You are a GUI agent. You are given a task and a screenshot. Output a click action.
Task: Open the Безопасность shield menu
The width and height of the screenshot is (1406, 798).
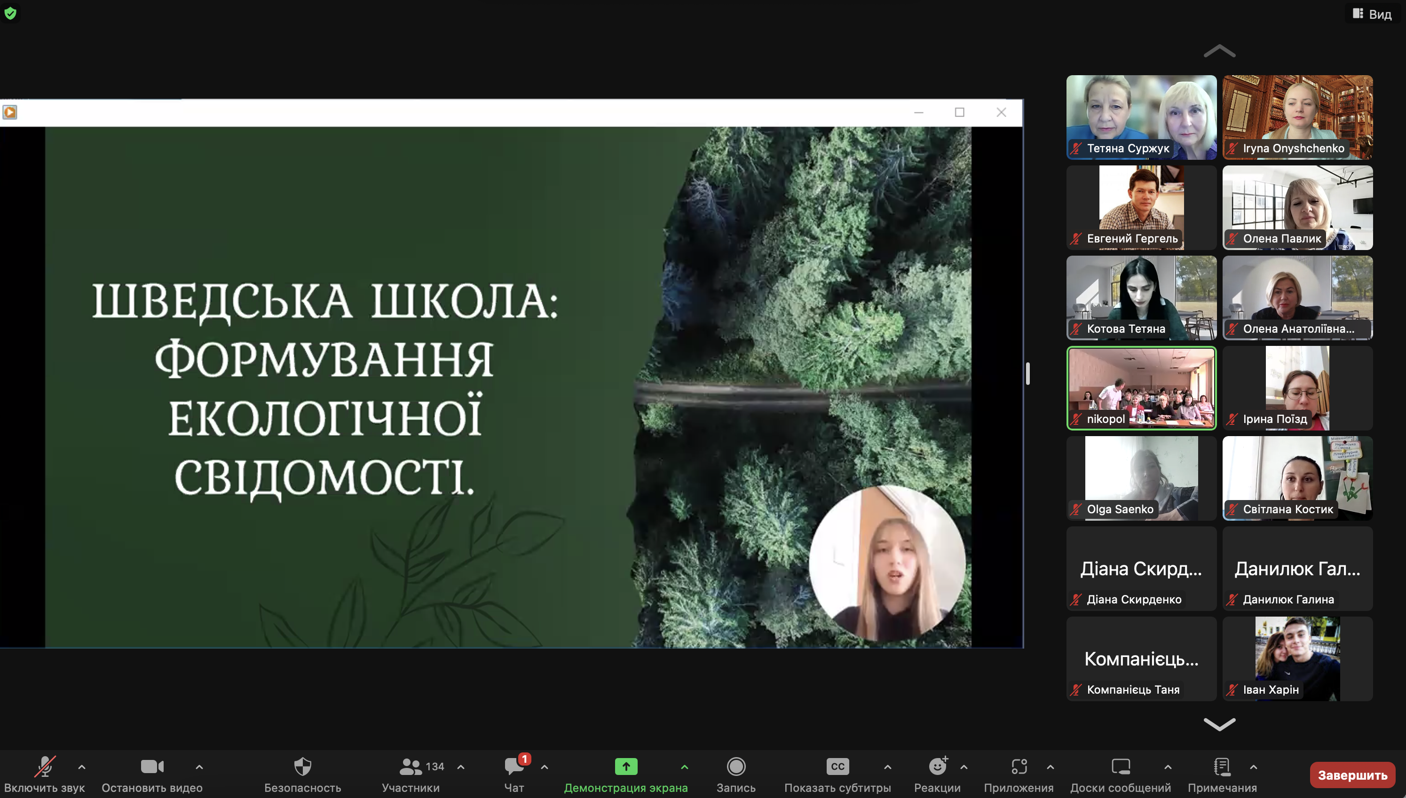(303, 766)
